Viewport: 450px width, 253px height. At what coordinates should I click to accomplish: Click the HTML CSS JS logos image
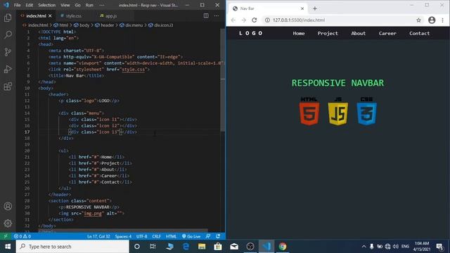click(x=338, y=111)
